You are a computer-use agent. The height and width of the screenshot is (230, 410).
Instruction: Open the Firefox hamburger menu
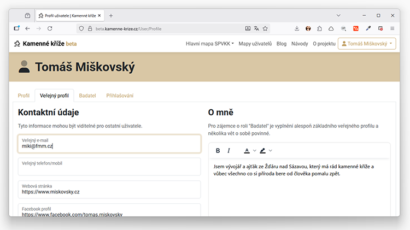tap(392, 28)
